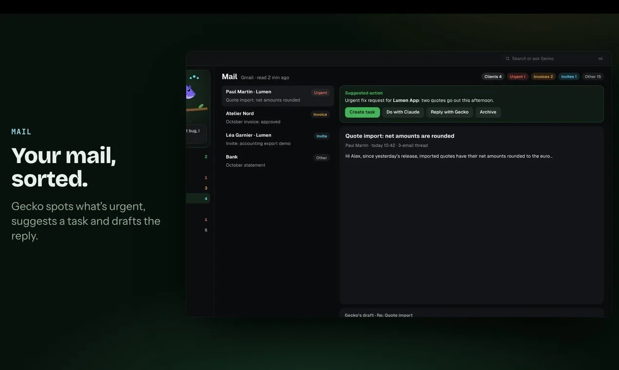Select the Urgent 1 filter chip
Screen dimensions: 619x370
[x=518, y=76]
